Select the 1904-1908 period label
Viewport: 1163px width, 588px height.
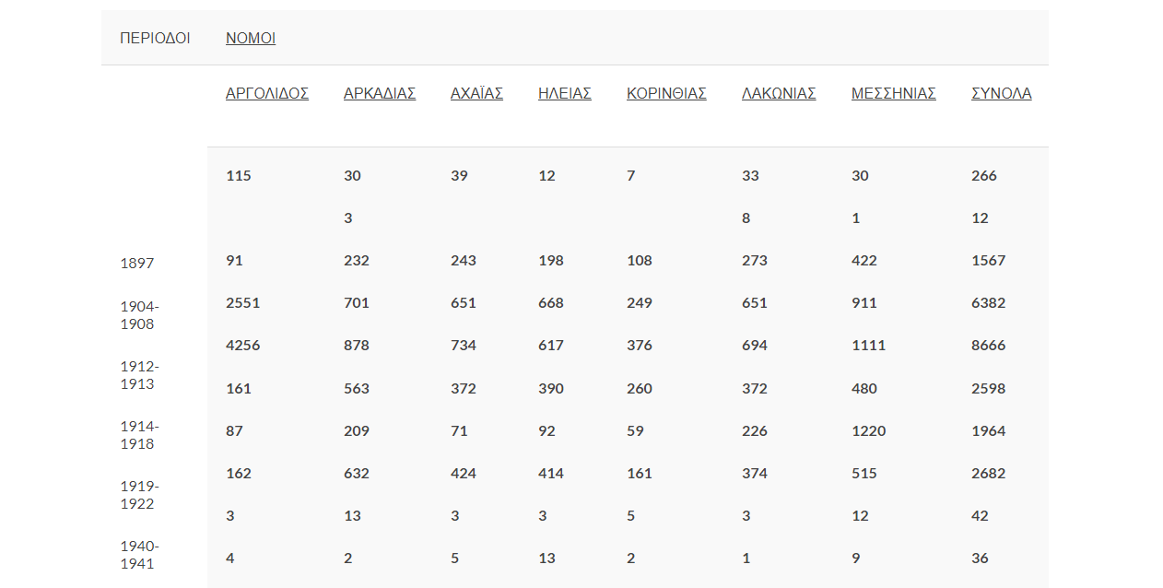click(x=139, y=315)
